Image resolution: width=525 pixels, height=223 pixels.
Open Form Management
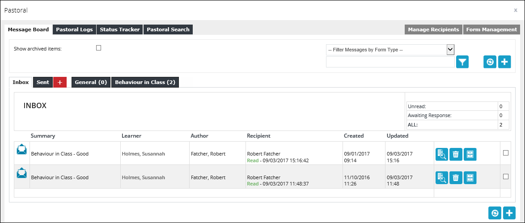click(491, 29)
